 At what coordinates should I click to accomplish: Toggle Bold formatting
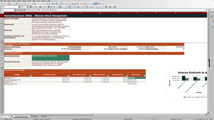click(31, 7)
